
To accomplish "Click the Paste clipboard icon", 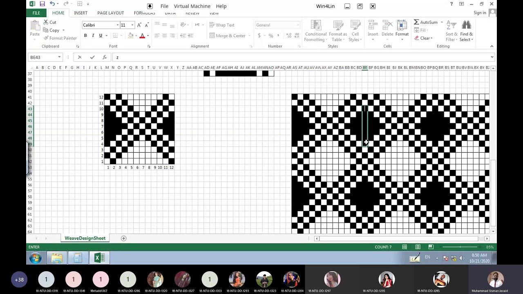I will tap(35, 25).
